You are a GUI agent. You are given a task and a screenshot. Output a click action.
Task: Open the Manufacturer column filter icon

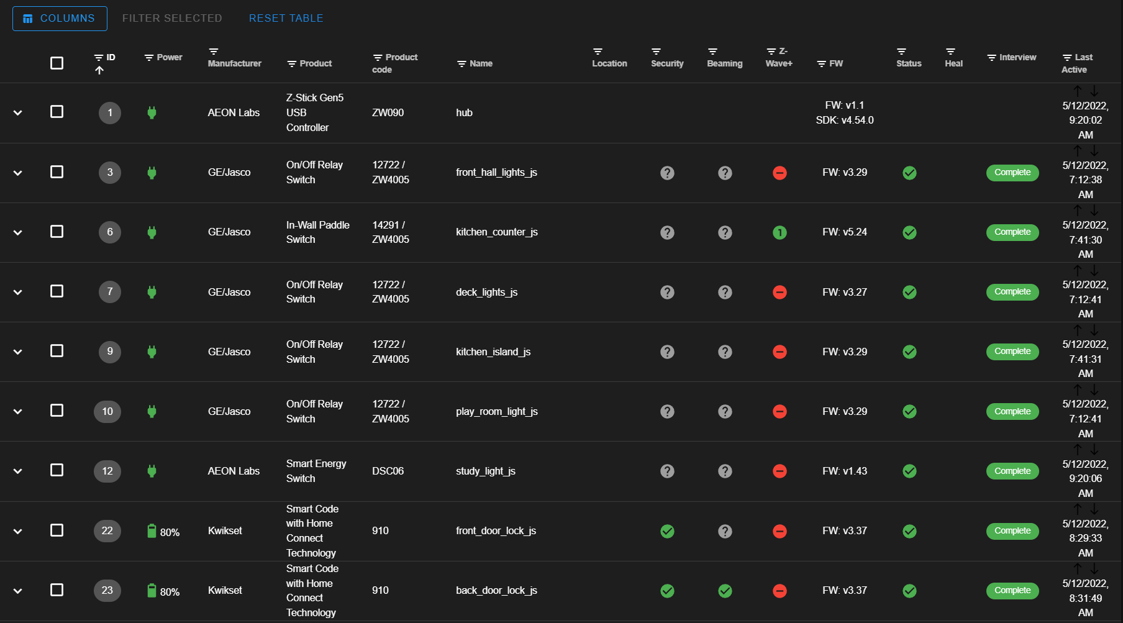pos(213,52)
